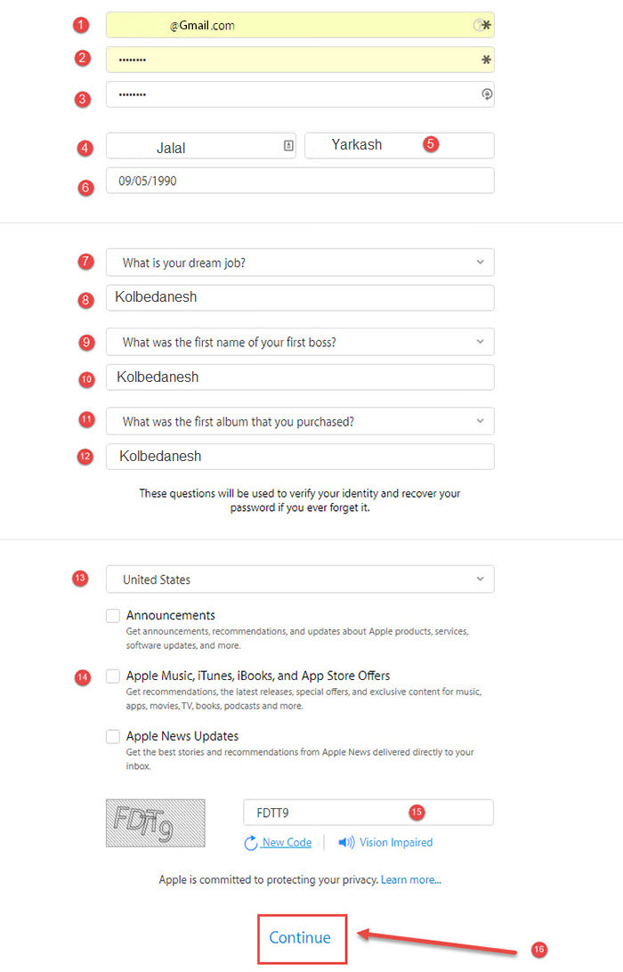Click the CAPTCHA code input field
This screenshot has height=972, width=623.
pyautogui.click(x=368, y=813)
